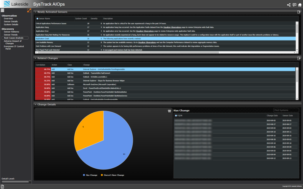Select Non-Paged Pool Leak Detected row
The width and height of the screenshot is (303, 189).
(x=165, y=50)
